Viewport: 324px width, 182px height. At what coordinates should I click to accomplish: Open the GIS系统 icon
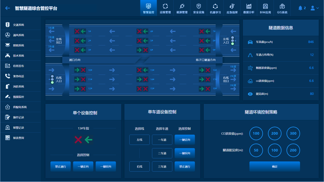click(282, 8)
